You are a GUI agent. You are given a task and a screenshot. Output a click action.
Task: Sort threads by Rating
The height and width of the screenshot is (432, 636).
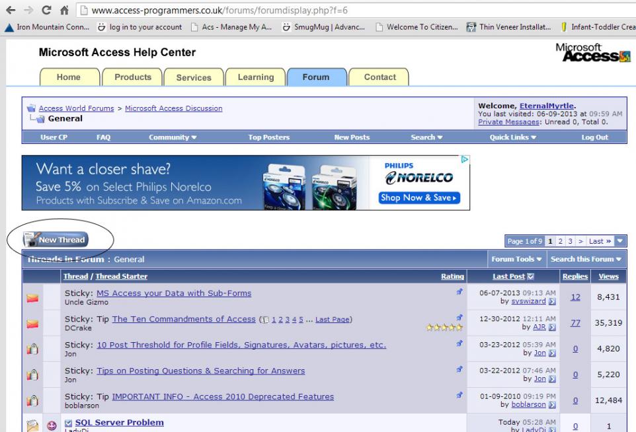[x=452, y=276]
